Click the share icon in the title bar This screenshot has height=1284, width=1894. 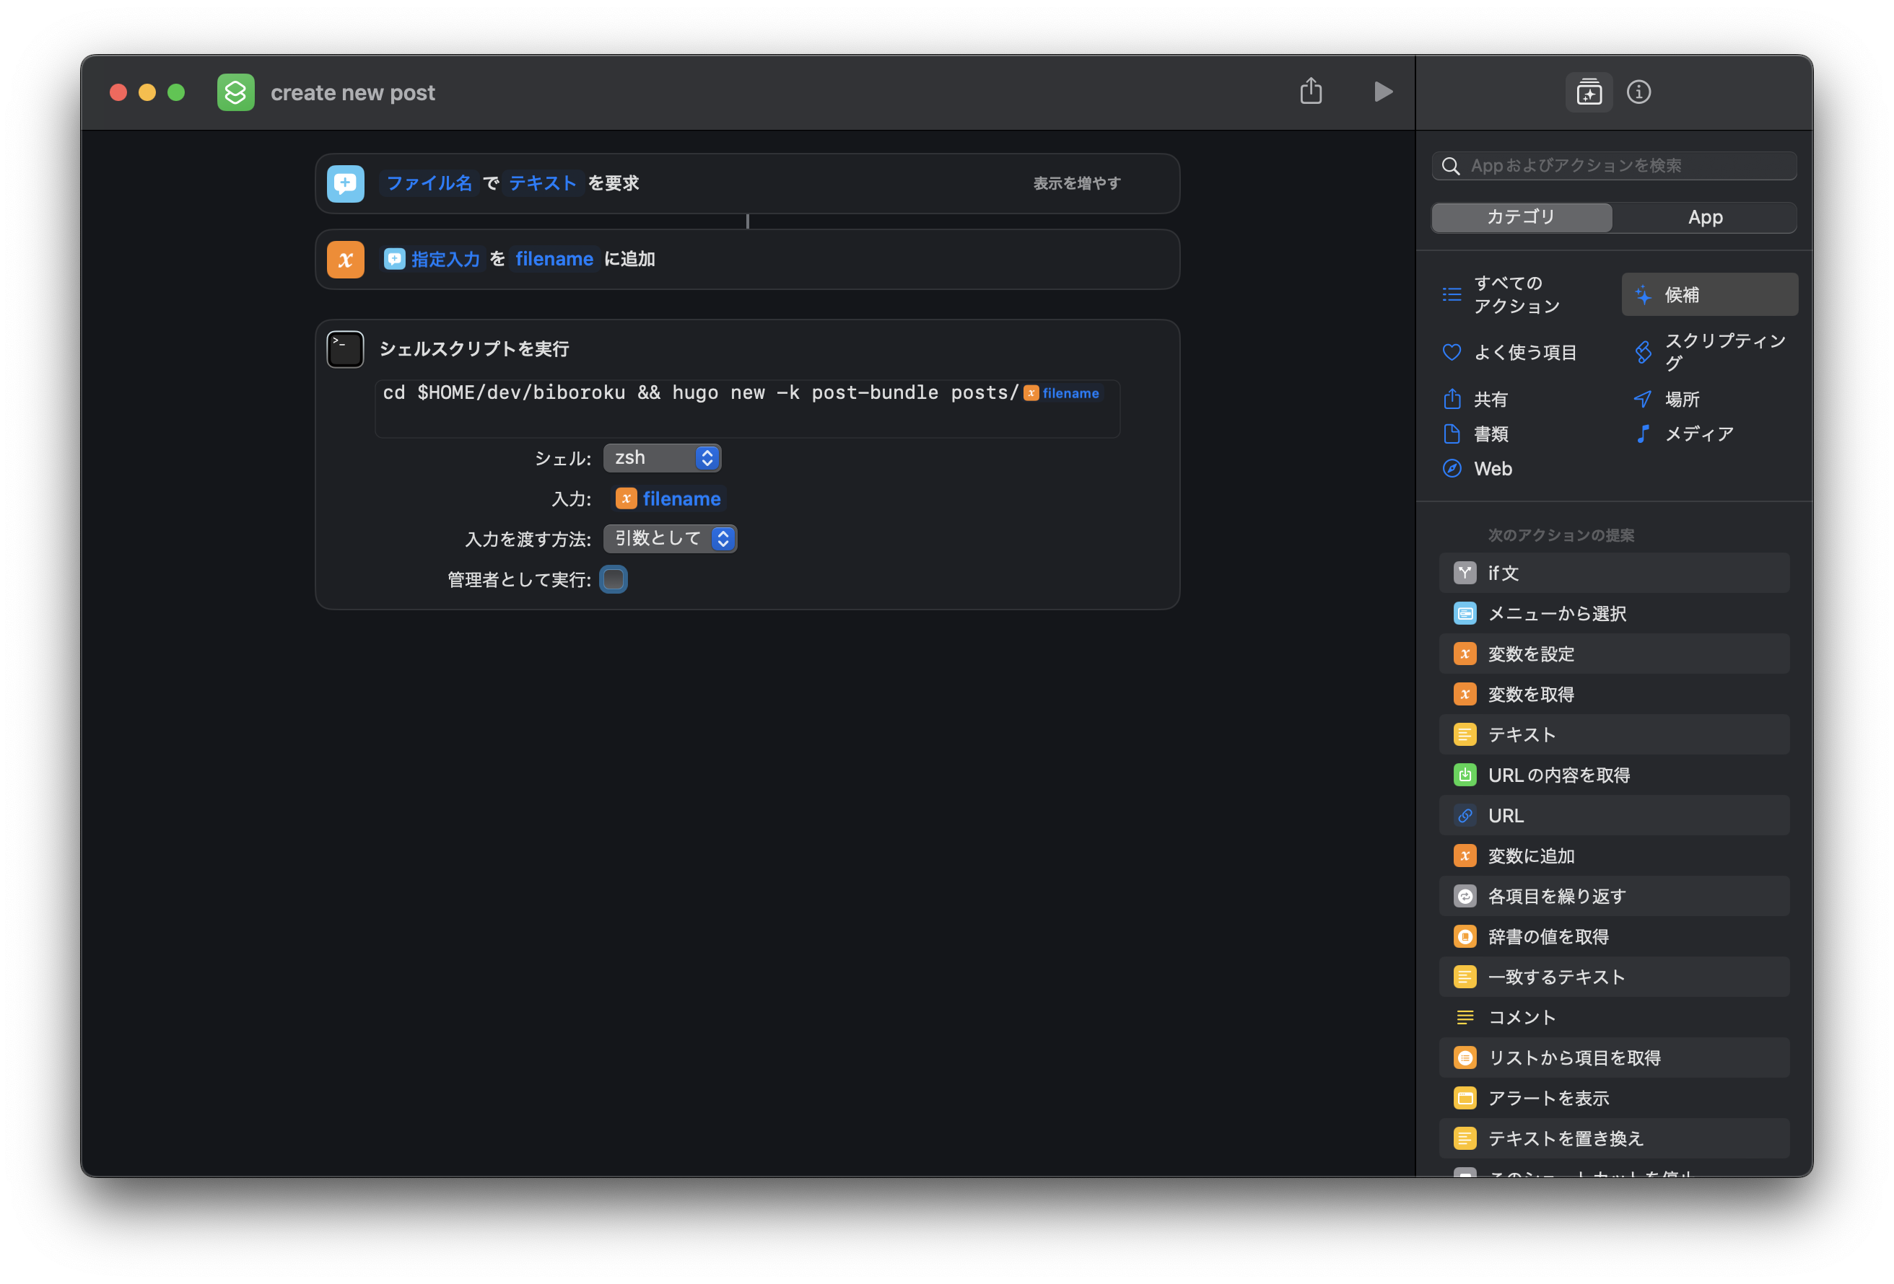(x=1311, y=91)
